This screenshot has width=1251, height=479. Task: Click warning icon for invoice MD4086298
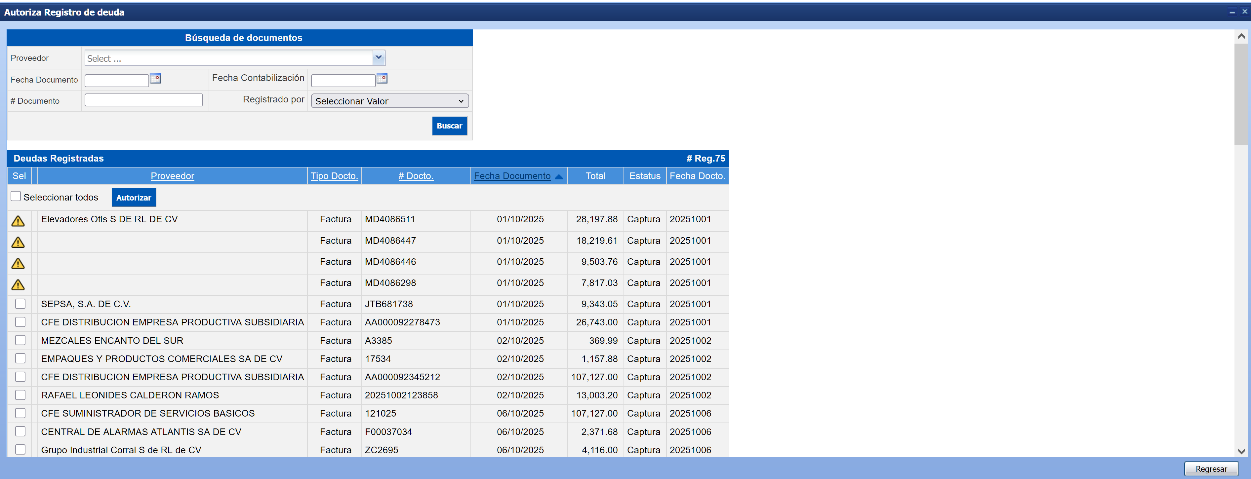[18, 285]
